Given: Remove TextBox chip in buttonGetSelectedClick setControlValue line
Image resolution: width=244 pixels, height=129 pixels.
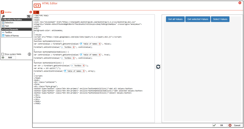Looking at the screenshot, I should point(74,58).
